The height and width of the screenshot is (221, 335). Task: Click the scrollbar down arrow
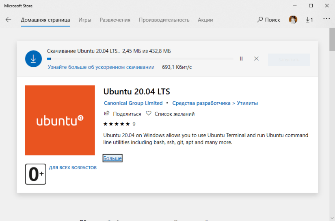pos(332,219)
